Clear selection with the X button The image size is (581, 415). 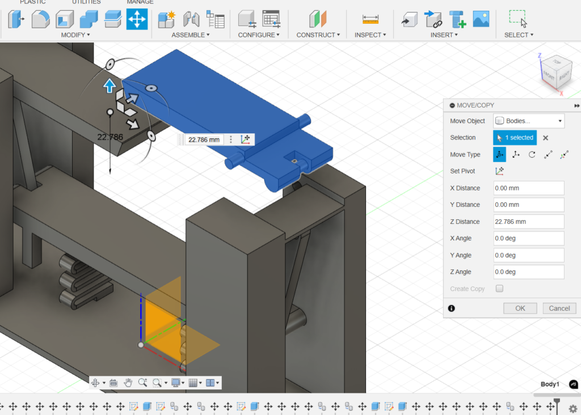click(x=545, y=138)
